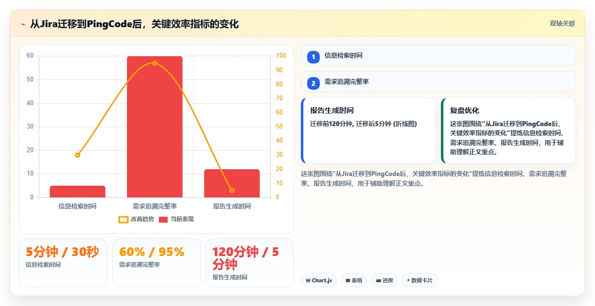Click x-axis label 需求追溯完整率
595x306 pixels.
coord(155,206)
